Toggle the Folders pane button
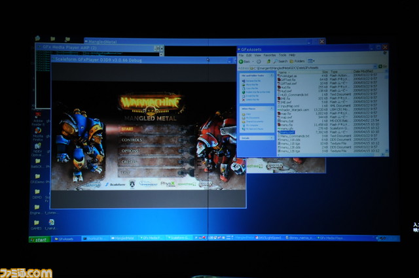This screenshot has height=278, width=419. (x=297, y=61)
